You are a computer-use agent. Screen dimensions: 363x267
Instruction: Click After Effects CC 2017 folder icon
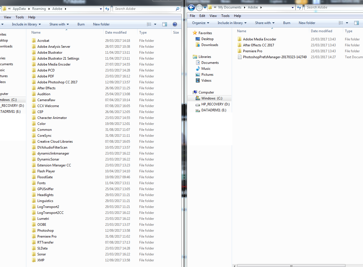point(239,45)
